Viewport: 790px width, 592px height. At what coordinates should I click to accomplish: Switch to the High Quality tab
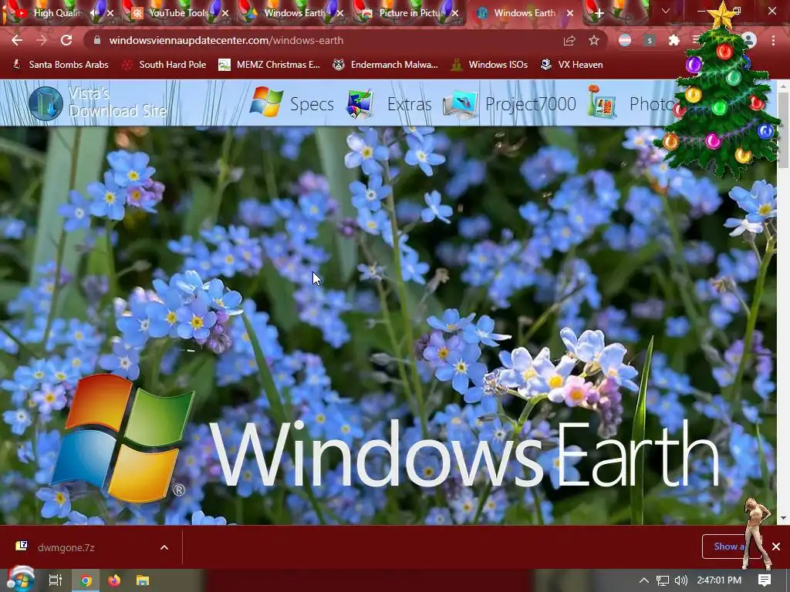pos(57,13)
